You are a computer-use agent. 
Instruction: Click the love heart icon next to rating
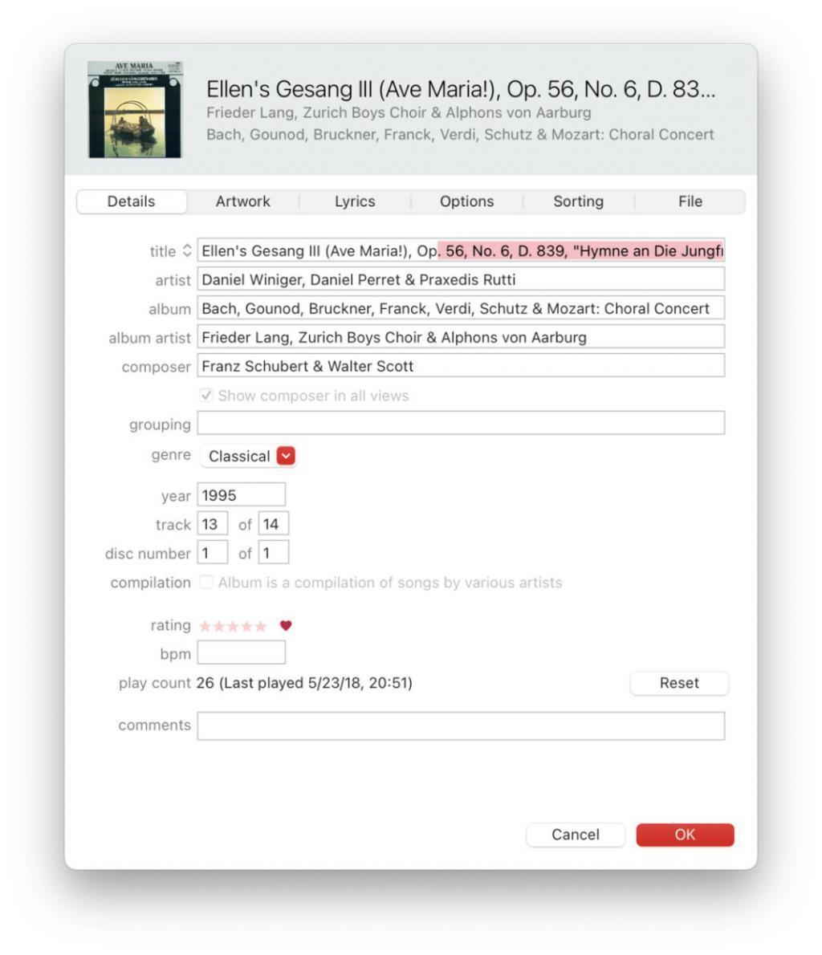click(x=287, y=625)
